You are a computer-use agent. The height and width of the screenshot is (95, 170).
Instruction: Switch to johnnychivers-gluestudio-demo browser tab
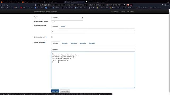click(32, 2)
